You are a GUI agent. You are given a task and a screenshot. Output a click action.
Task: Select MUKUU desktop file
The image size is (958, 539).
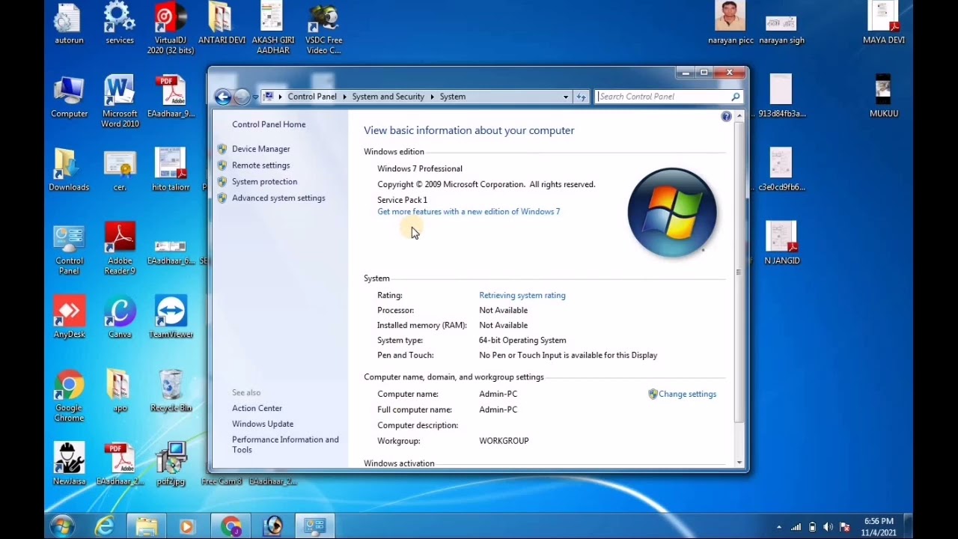coord(883,97)
